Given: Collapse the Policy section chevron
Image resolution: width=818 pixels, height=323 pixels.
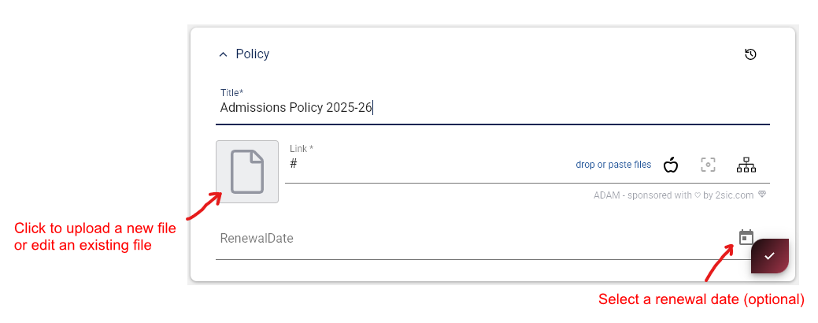Looking at the screenshot, I should click(223, 55).
